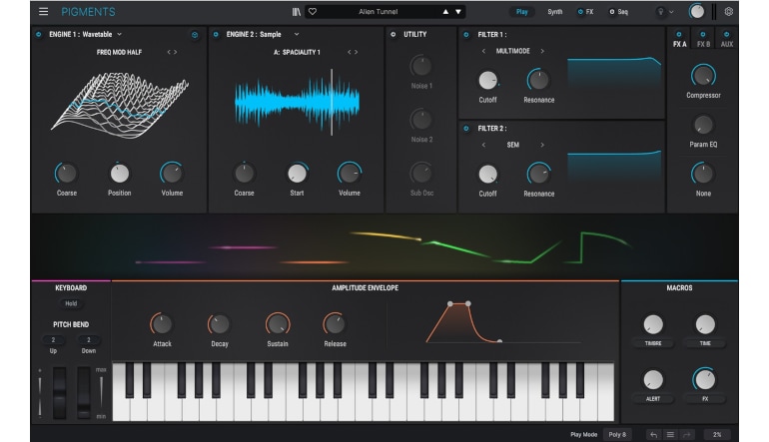Toggle Filter 2 power button
This screenshot has height=442, width=769.
[466, 129]
